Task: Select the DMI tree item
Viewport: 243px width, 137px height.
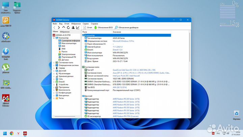Action: [x=62, y=46]
